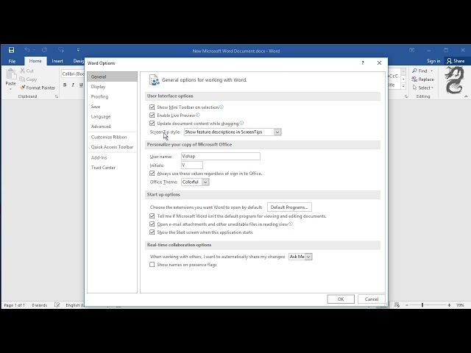Screen dimensions: 471x353
Task: Click the User name text field
Action: coord(221,156)
